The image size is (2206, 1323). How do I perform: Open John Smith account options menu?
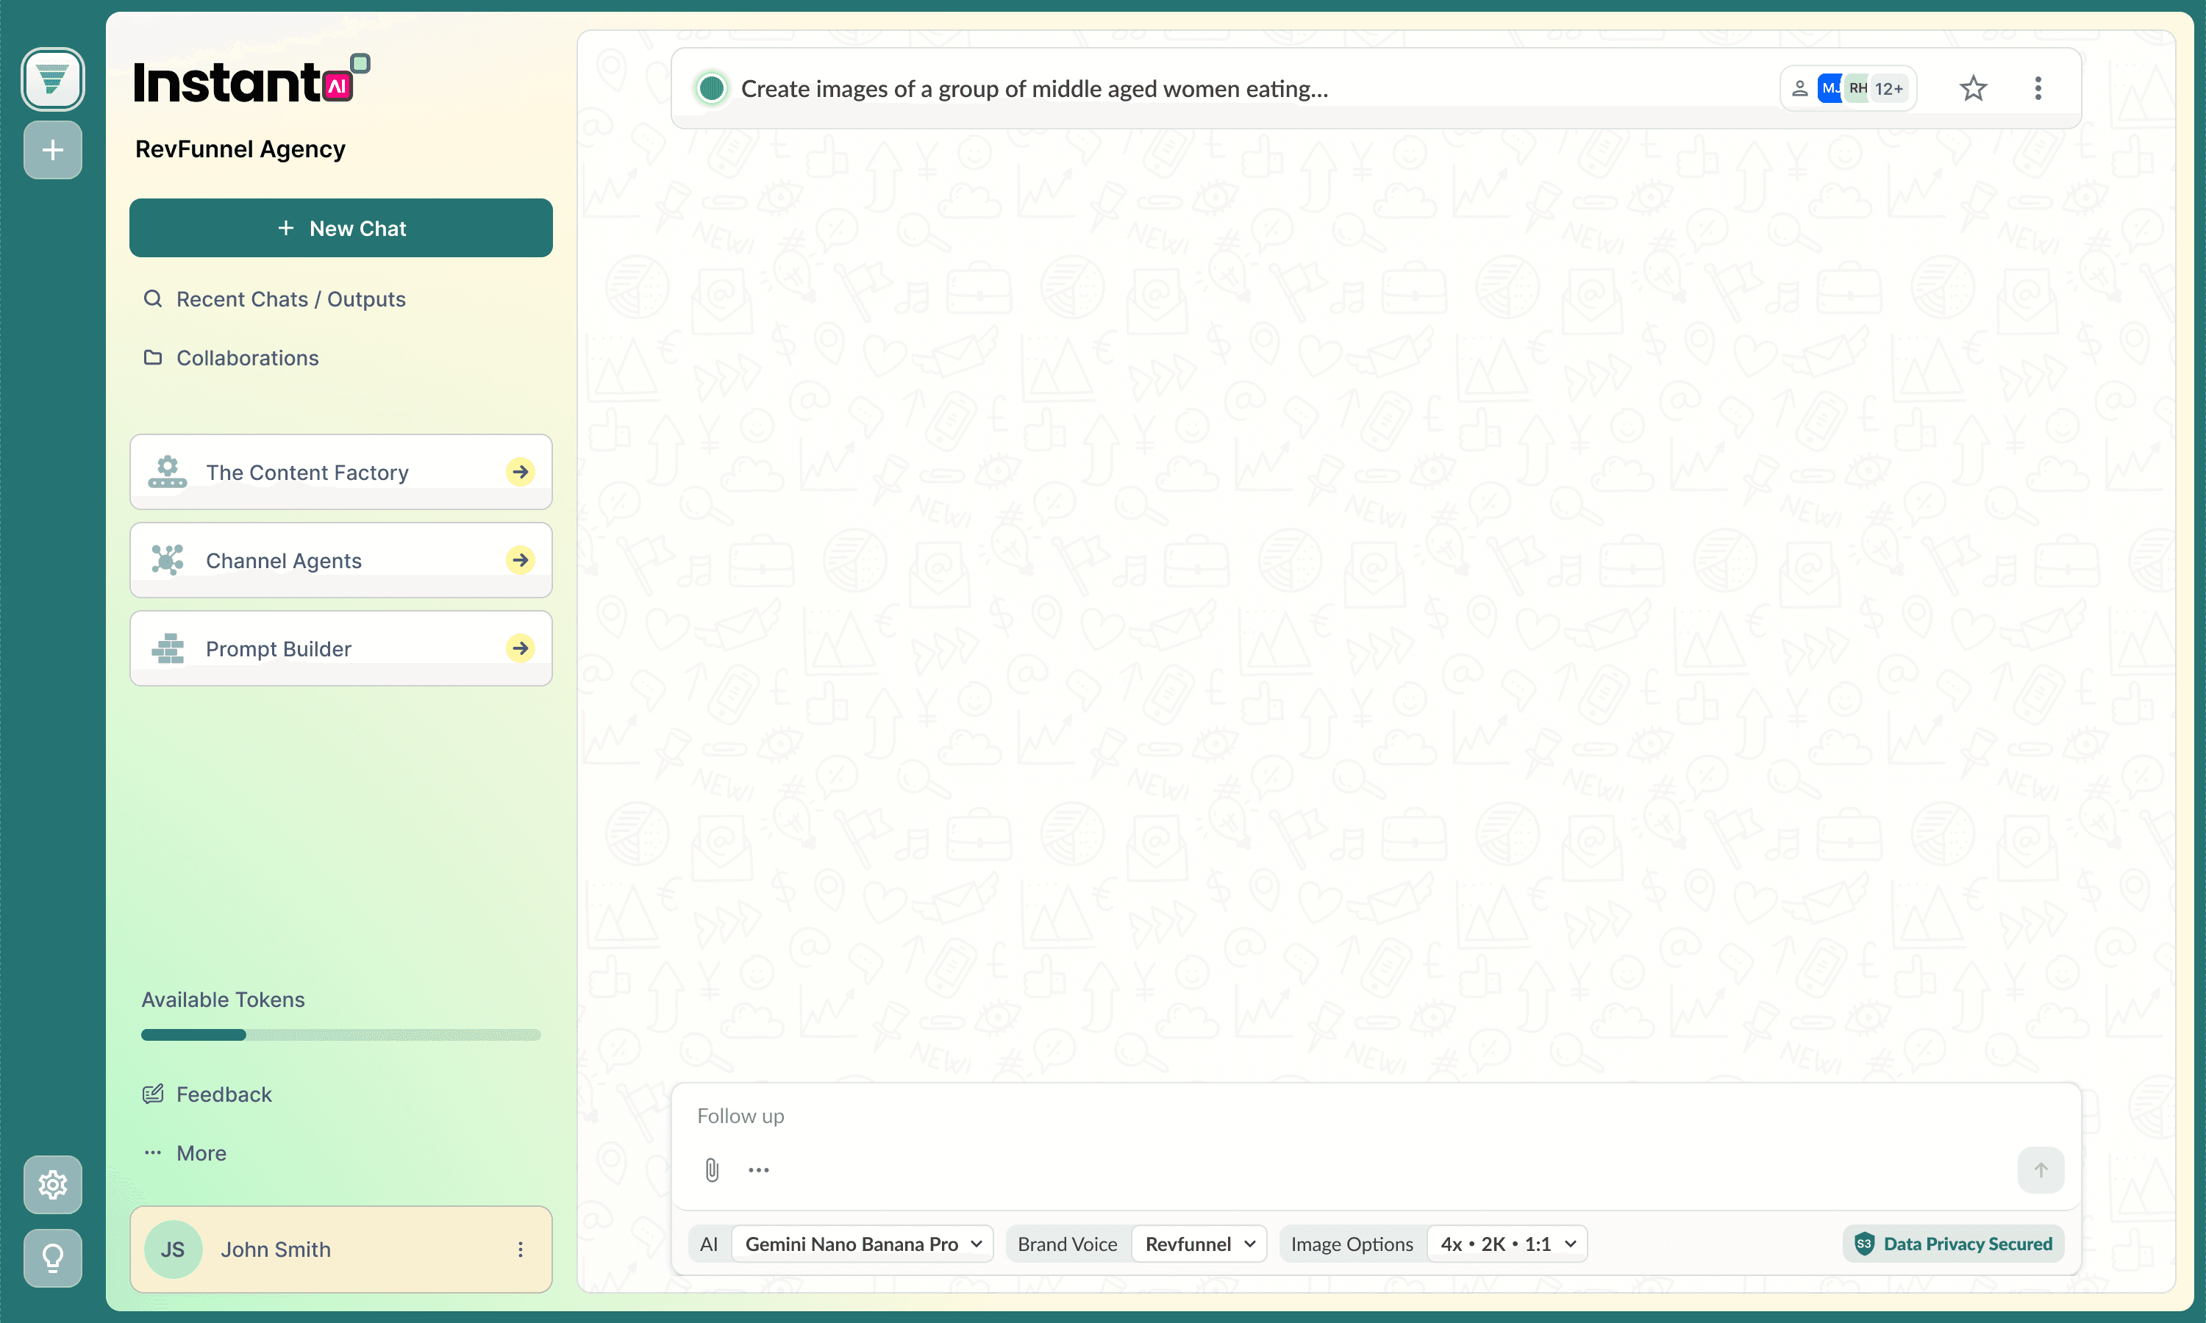[520, 1250]
